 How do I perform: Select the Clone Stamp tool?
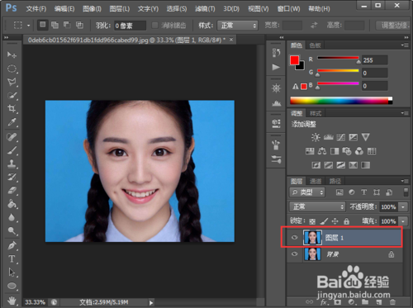12,163
